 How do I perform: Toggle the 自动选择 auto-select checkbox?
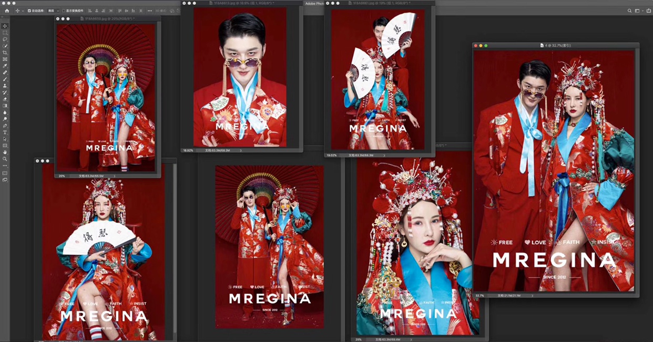[29, 11]
